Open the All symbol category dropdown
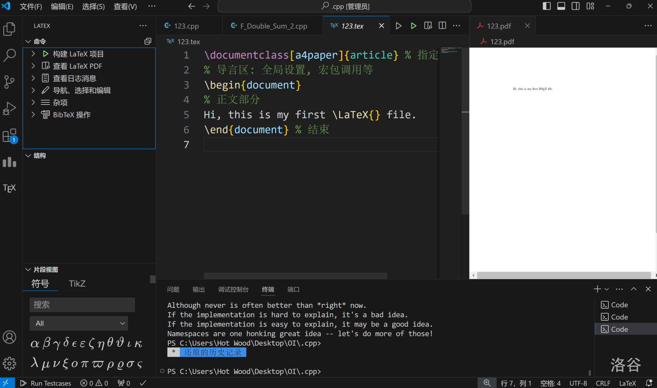The image size is (657, 388). click(79, 323)
